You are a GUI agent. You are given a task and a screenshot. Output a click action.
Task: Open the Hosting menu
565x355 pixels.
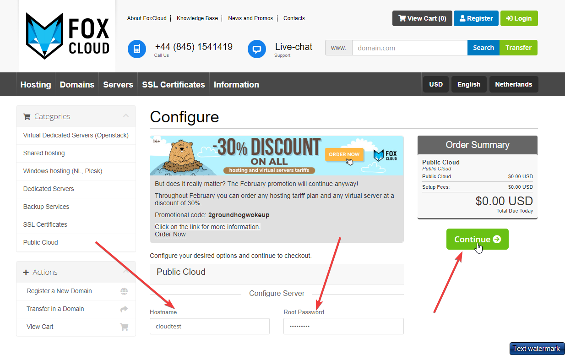36,85
